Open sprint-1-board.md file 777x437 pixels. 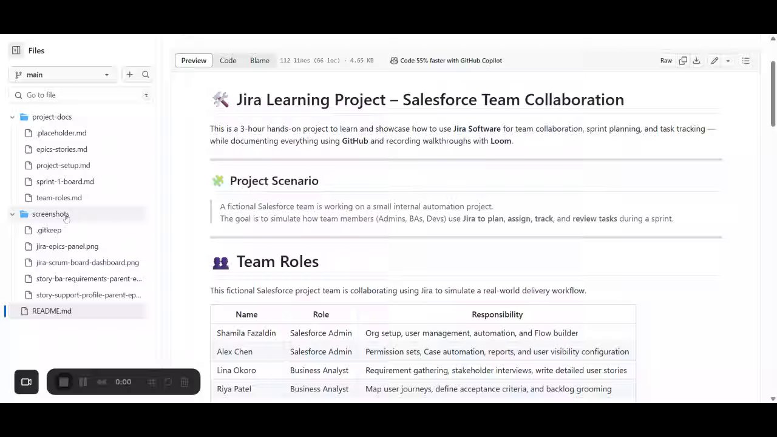65,181
